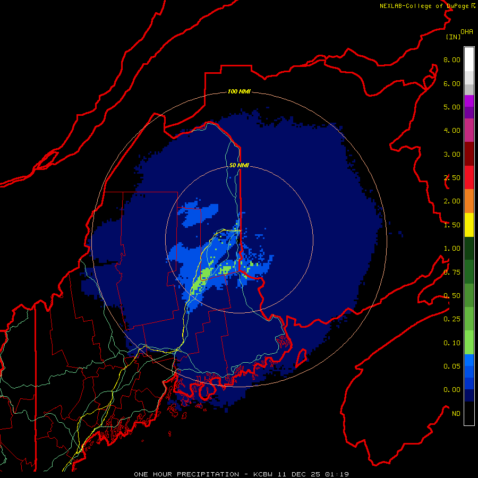This screenshot has height=478, width=478.
Task: Click the 0.75 legend label
Action: coord(452,272)
